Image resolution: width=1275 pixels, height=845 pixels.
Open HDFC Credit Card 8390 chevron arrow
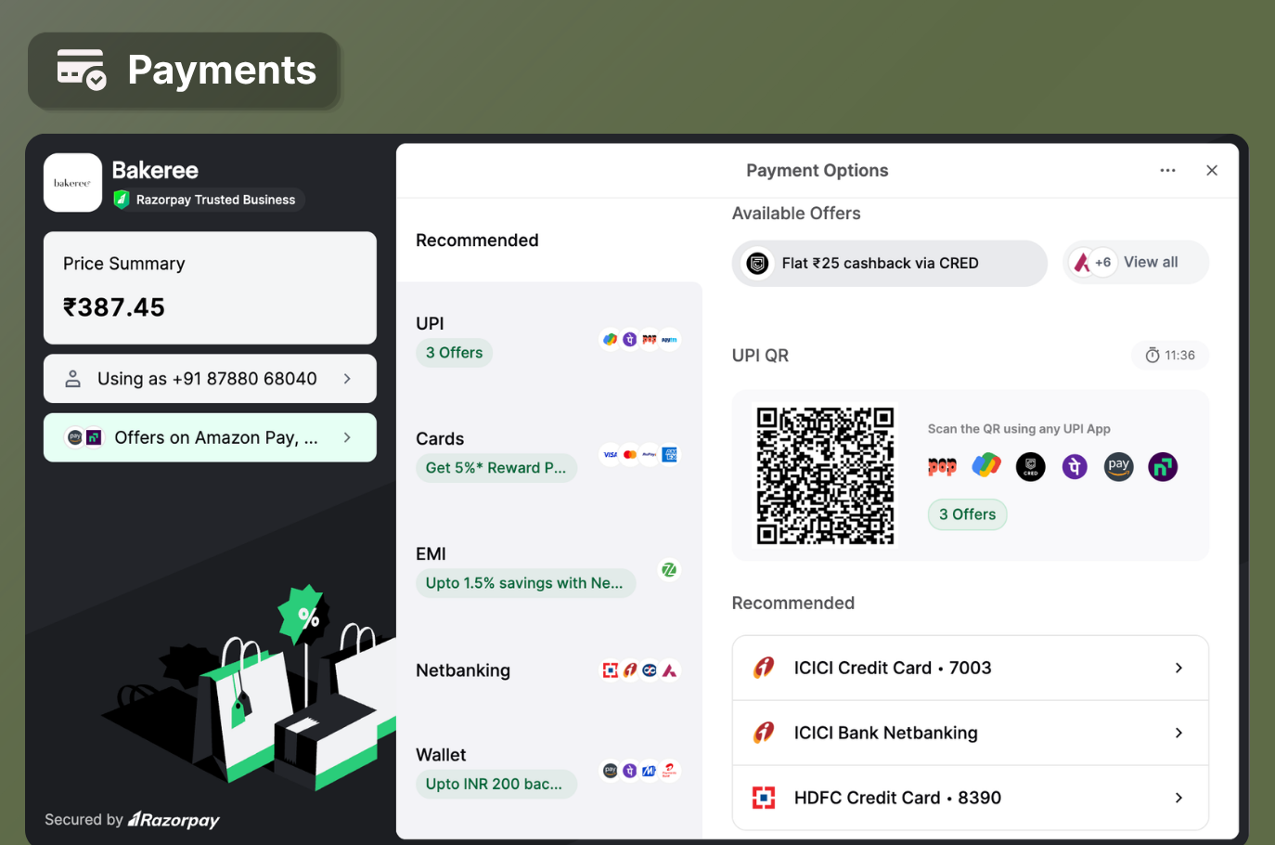pos(1178,798)
